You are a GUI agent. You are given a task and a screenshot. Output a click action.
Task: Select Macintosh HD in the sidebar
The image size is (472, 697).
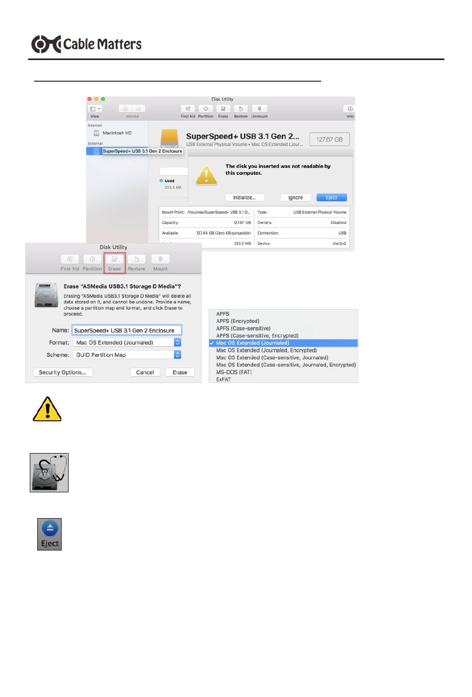pos(117,133)
